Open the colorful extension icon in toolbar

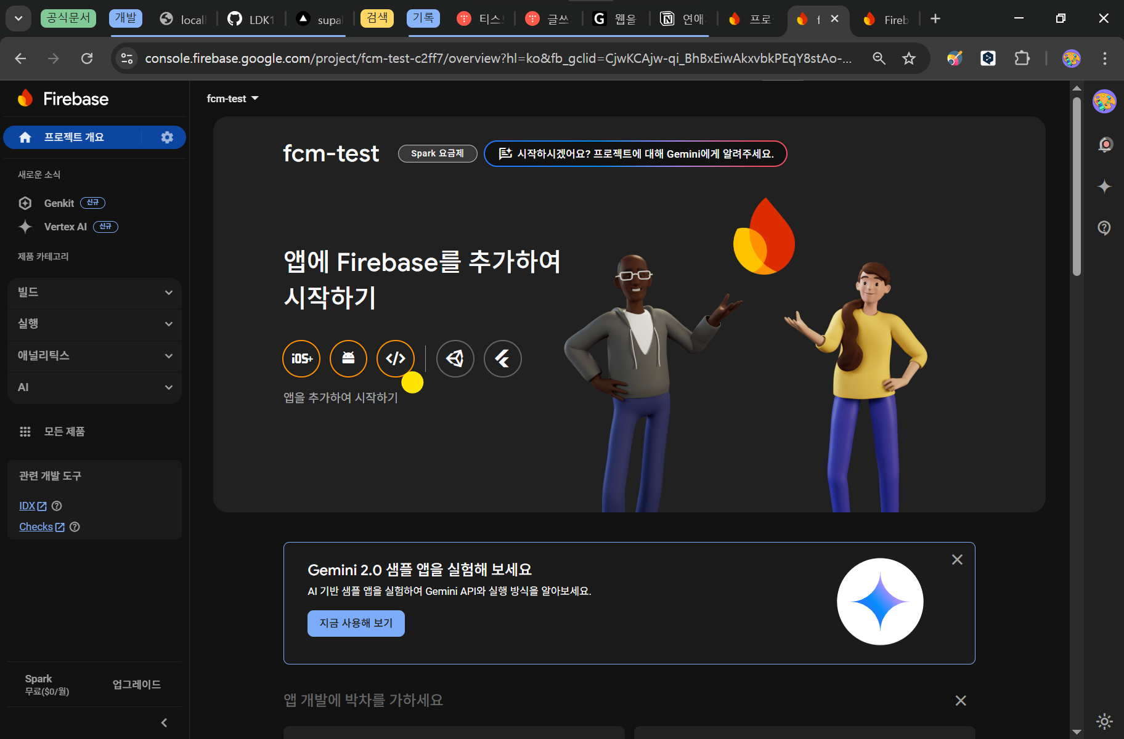pos(955,59)
